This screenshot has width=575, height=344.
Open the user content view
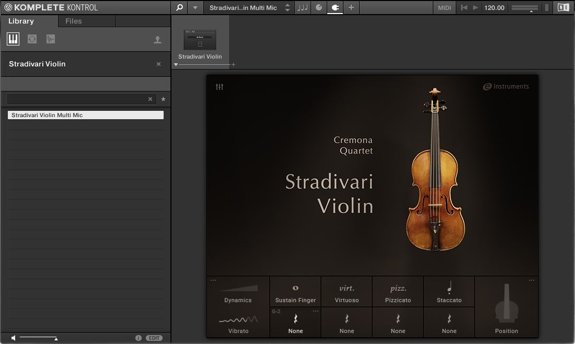pos(157,39)
